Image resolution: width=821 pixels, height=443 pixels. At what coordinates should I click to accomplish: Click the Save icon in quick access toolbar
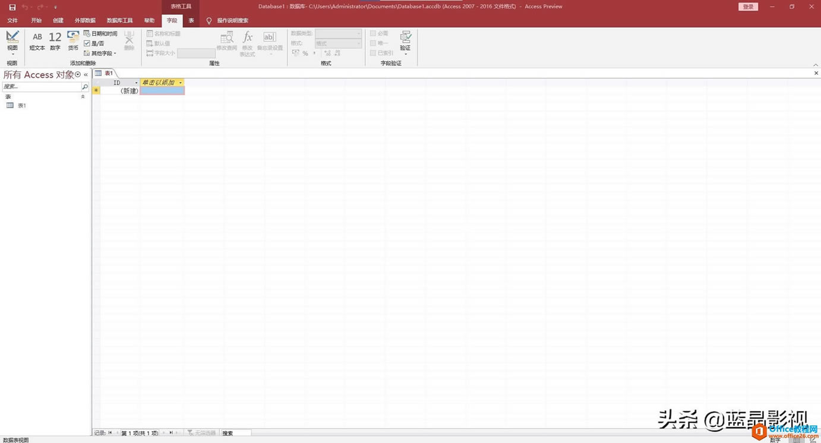pos(11,6)
